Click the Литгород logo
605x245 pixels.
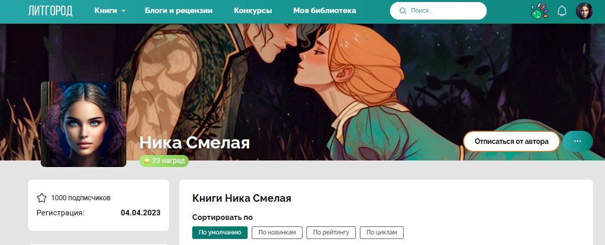point(50,11)
